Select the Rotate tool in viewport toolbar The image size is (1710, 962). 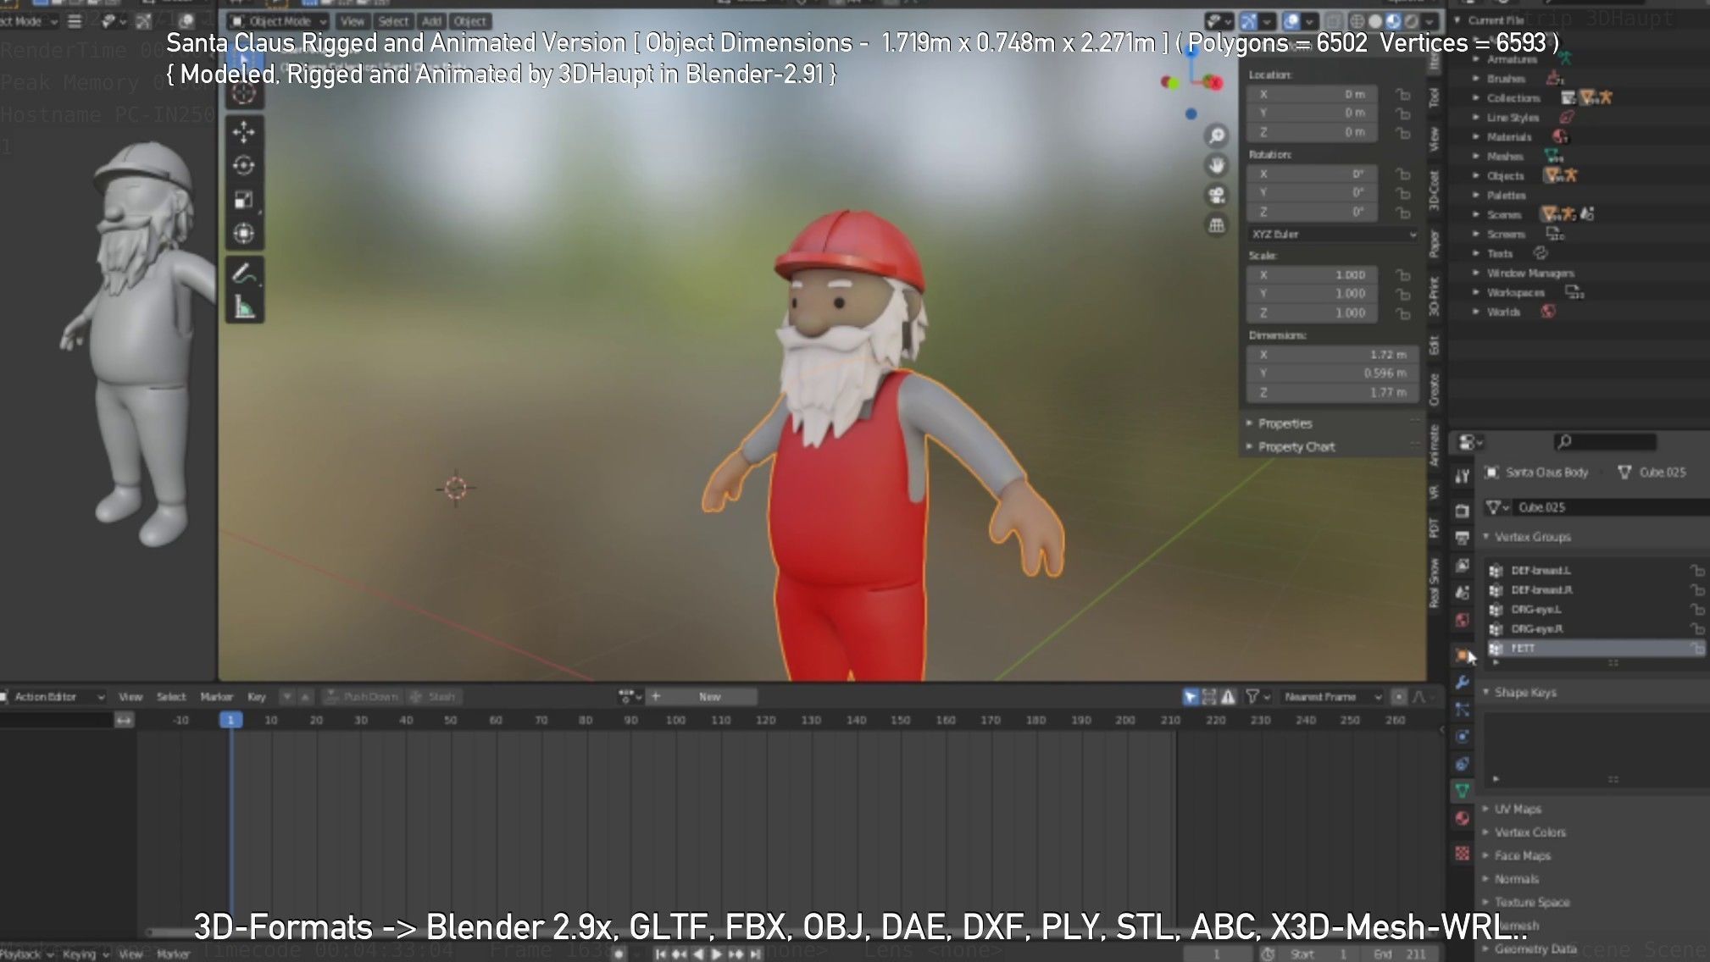click(244, 165)
